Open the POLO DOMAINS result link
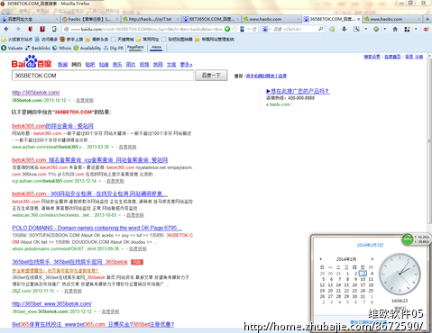 (x=97, y=228)
